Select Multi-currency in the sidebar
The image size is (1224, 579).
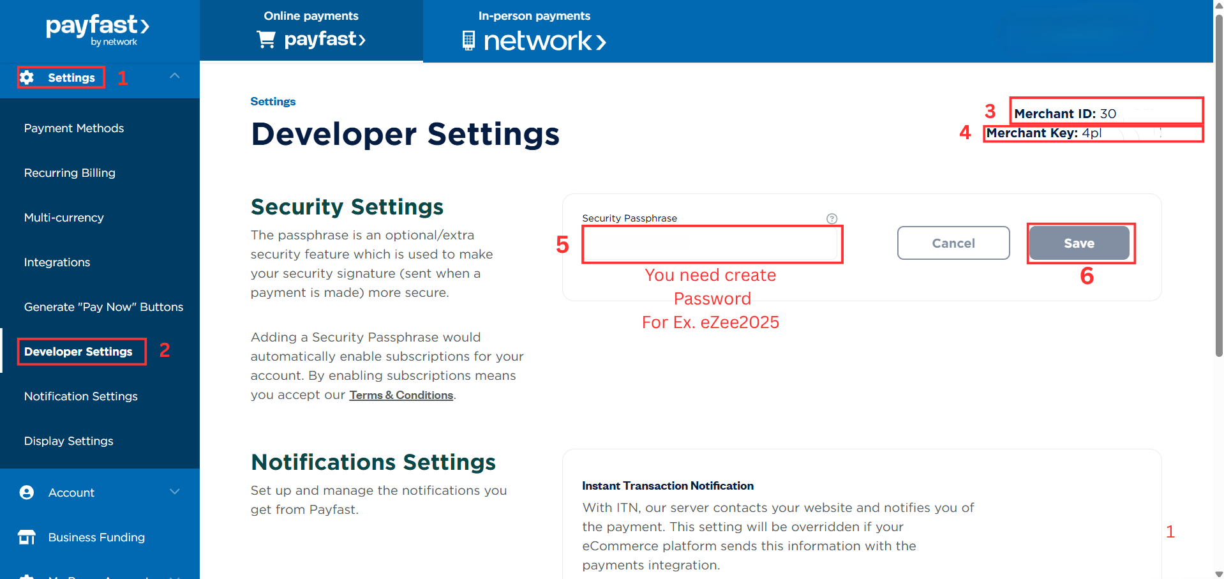point(64,218)
